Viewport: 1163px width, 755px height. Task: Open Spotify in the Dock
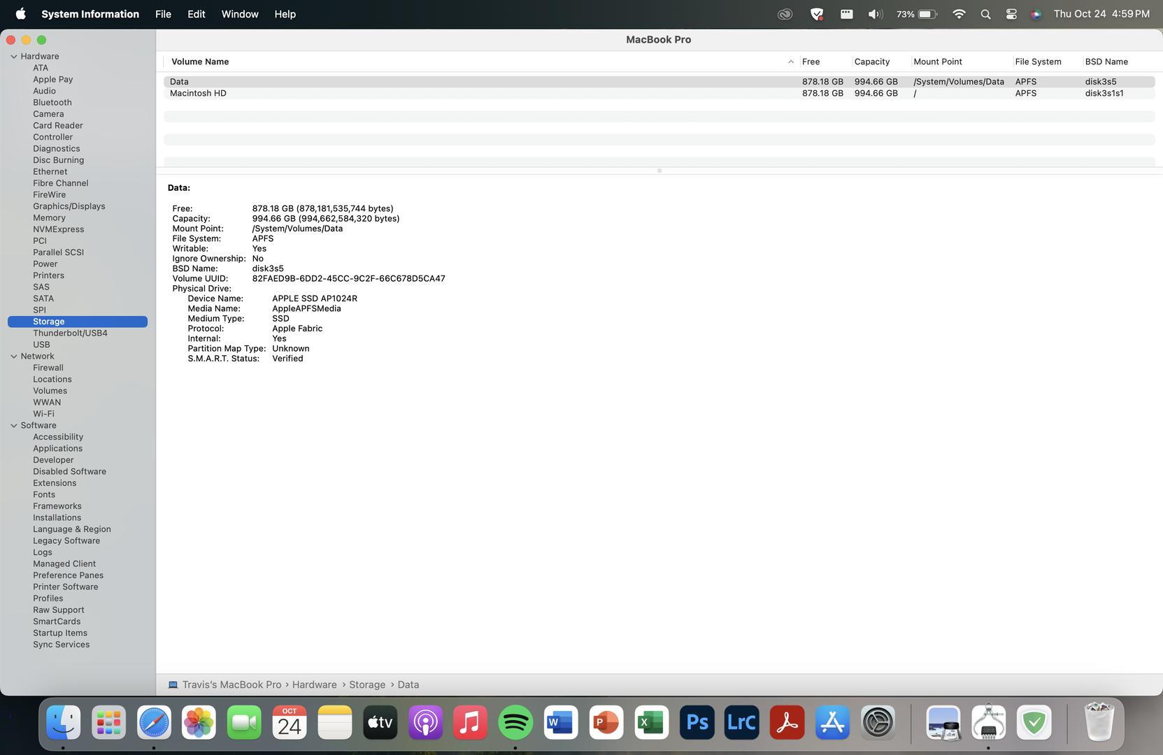[515, 722]
